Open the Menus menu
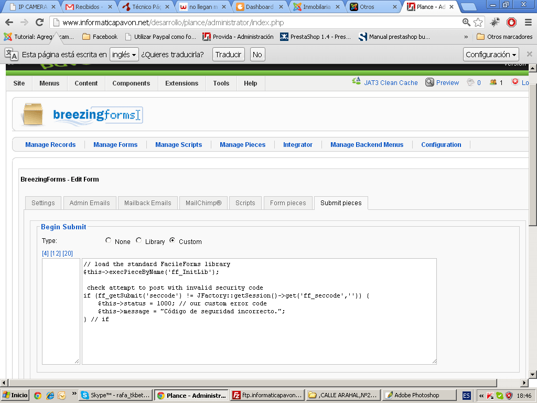The image size is (537, 403). 49,83
